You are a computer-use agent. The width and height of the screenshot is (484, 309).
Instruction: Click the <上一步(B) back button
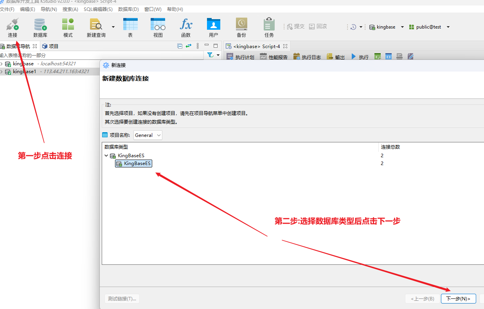click(x=422, y=299)
